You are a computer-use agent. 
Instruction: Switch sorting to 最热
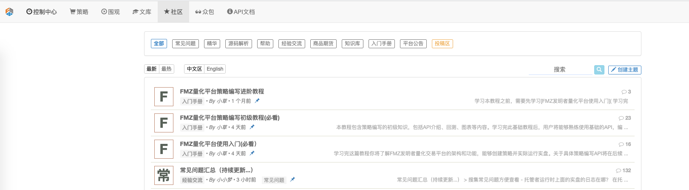pos(167,69)
